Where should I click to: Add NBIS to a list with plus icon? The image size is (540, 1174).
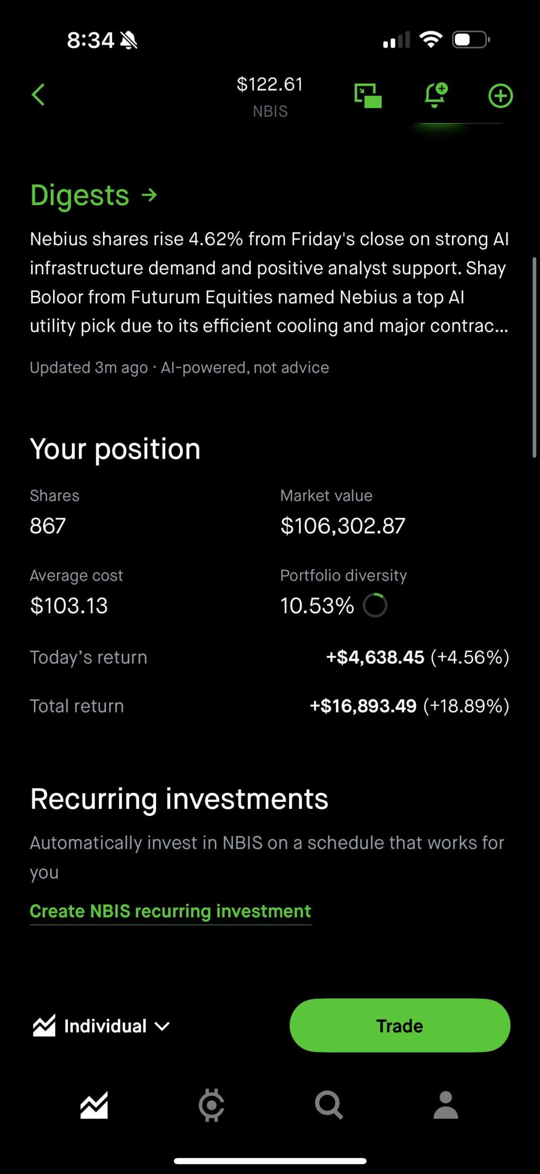[500, 96]
